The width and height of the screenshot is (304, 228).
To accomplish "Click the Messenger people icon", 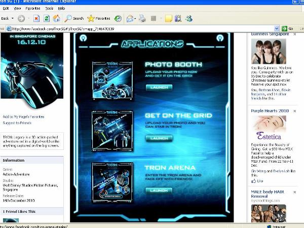I will [189, 19].
